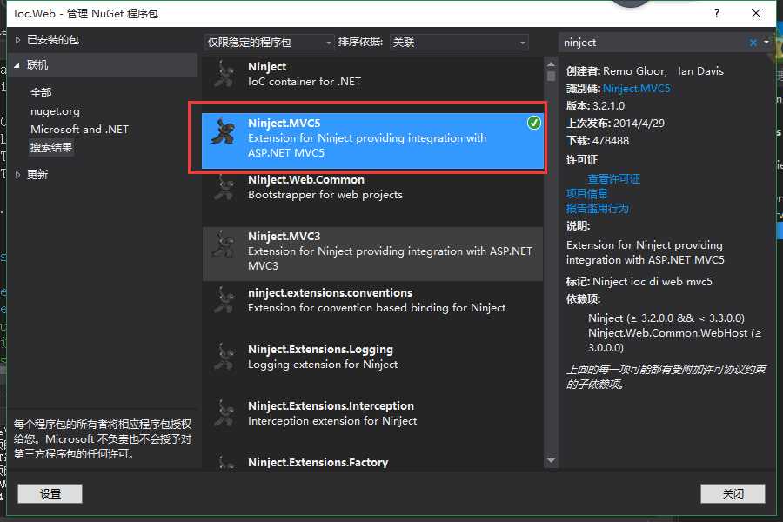
Task: Select the Ninject.Web.Common package title
Action: coord(306,179)
